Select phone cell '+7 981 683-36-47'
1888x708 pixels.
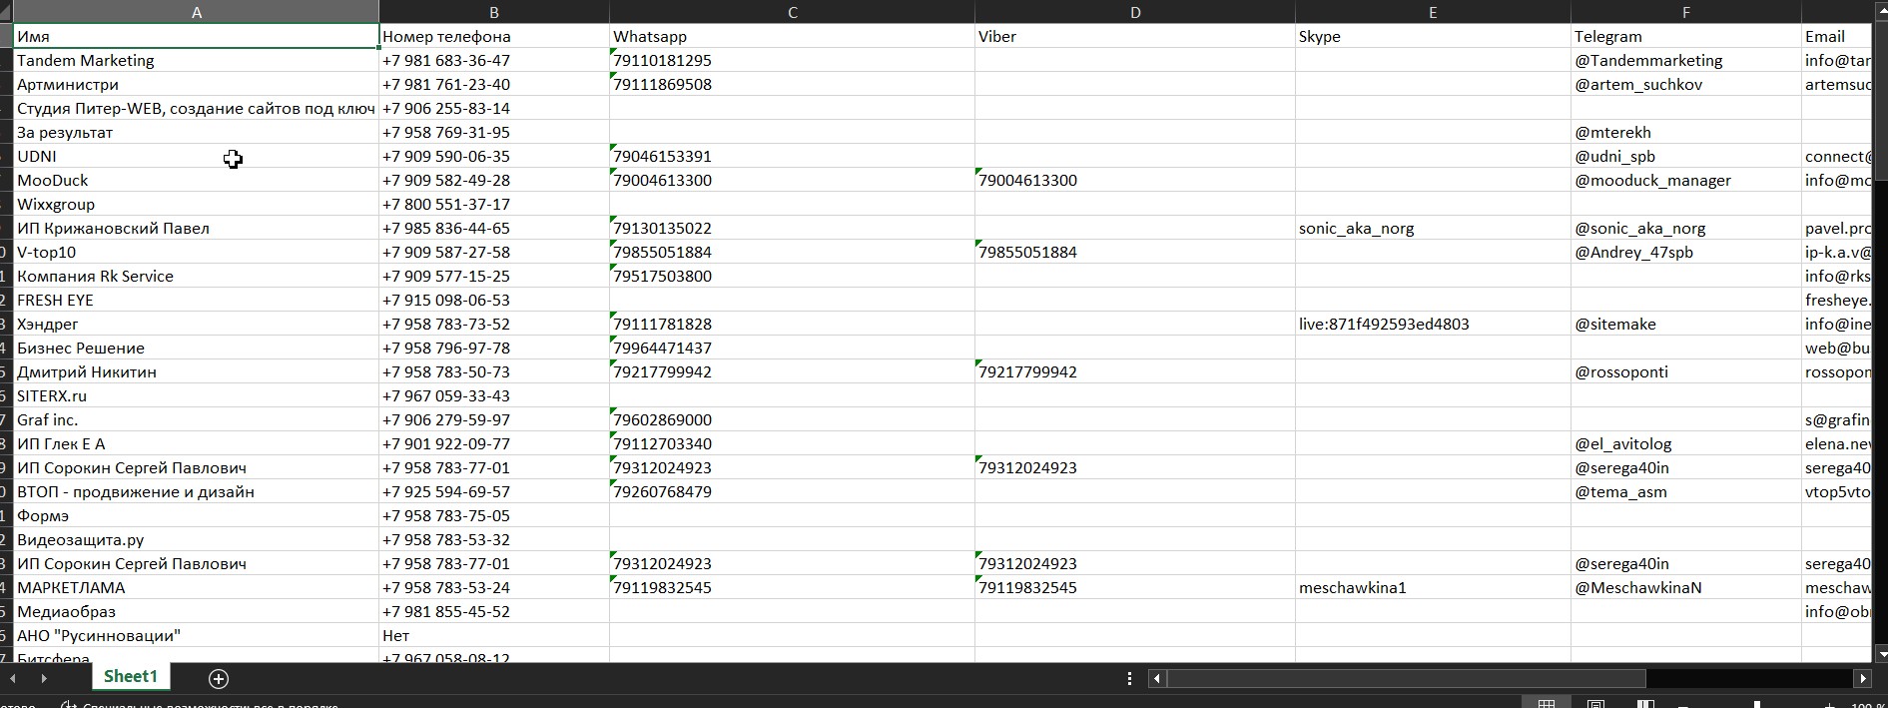pos(494,60)
